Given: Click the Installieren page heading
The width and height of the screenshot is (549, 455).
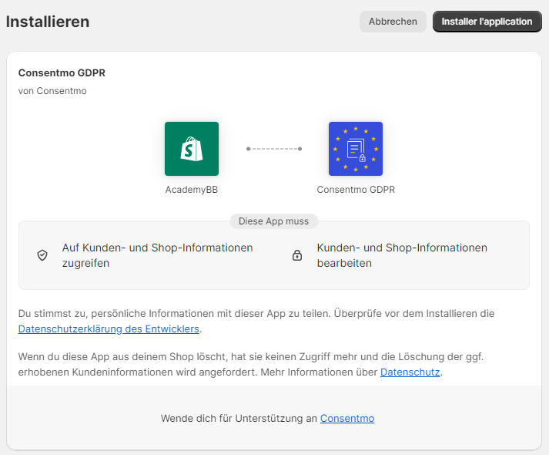Looking at the screenshot, I should (48, 22).
